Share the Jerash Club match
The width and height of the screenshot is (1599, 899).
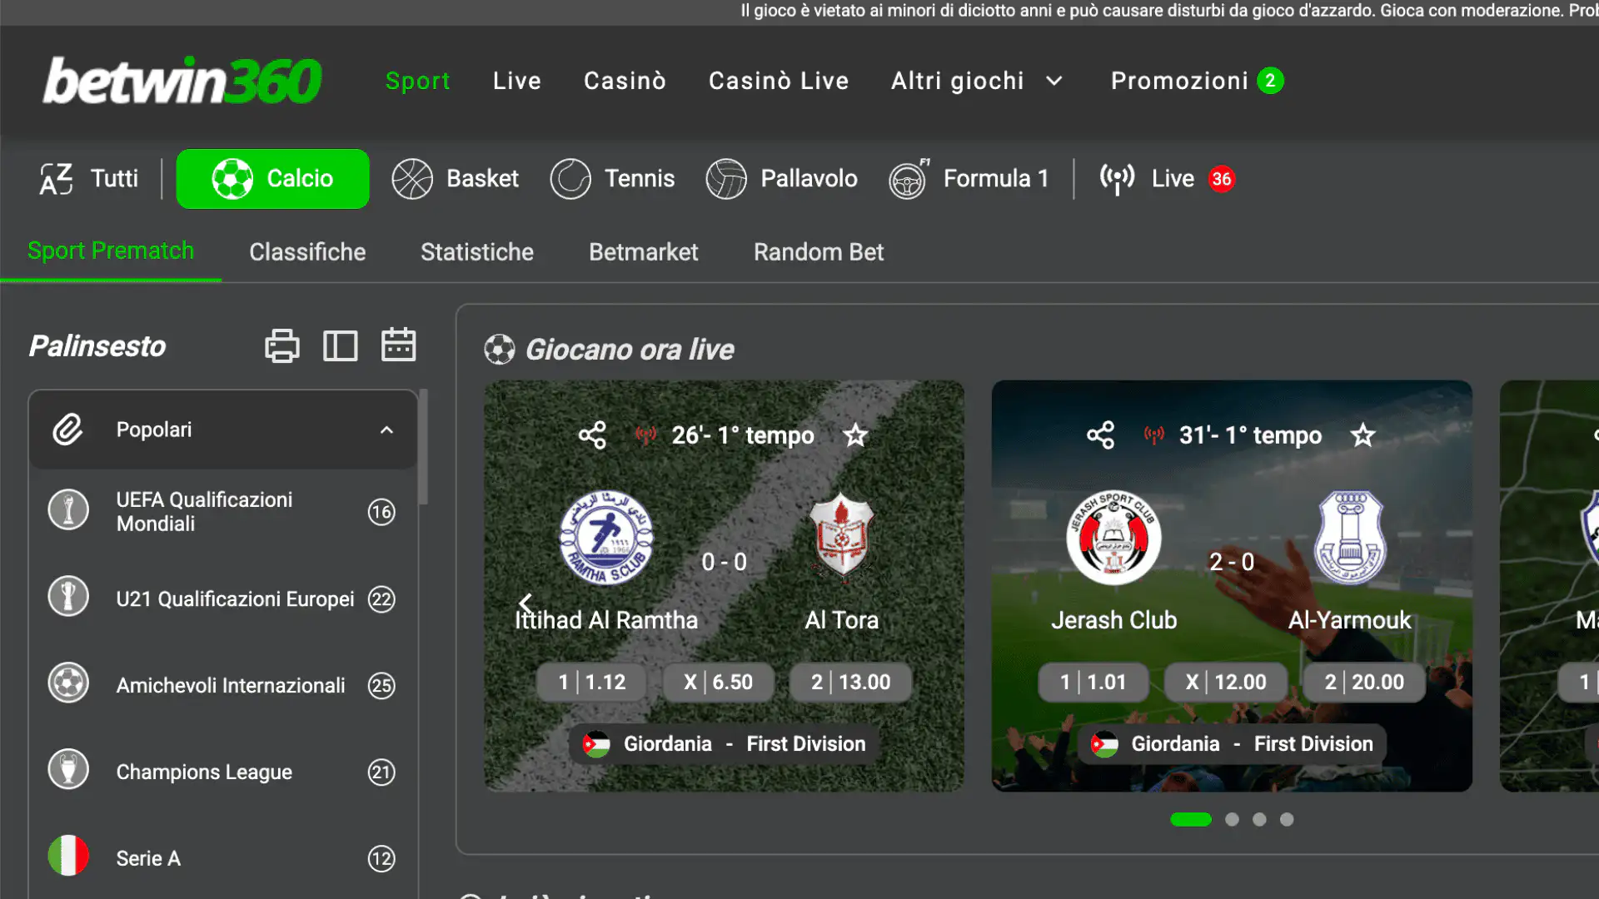(1100, 435)
